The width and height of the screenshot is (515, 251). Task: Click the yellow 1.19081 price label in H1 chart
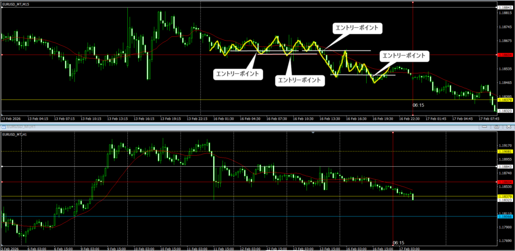505,151
